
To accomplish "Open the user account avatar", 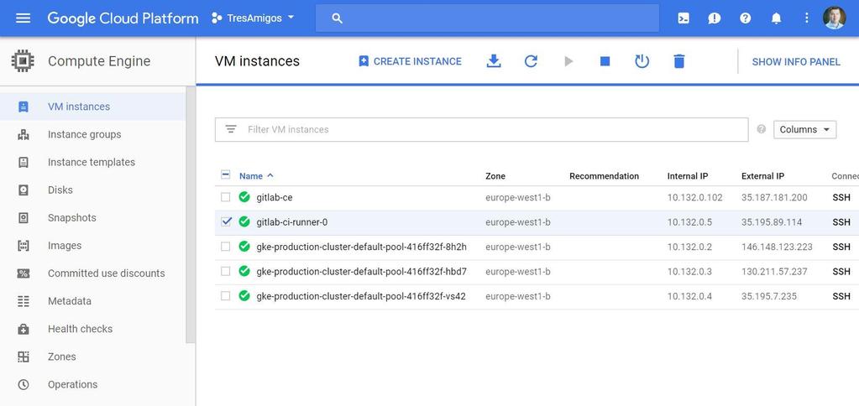I will click(x=835, y=18).
